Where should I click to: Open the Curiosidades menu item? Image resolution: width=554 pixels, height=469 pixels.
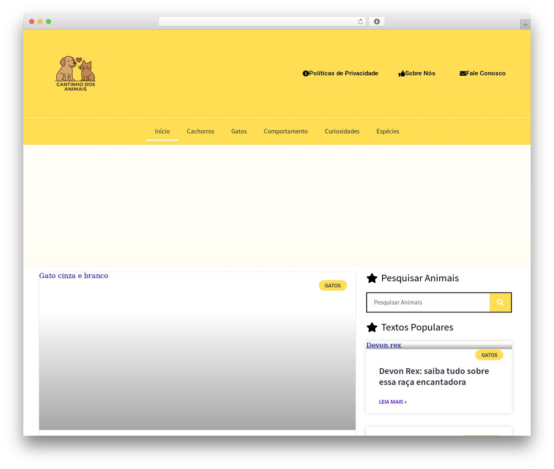point(342,132)
